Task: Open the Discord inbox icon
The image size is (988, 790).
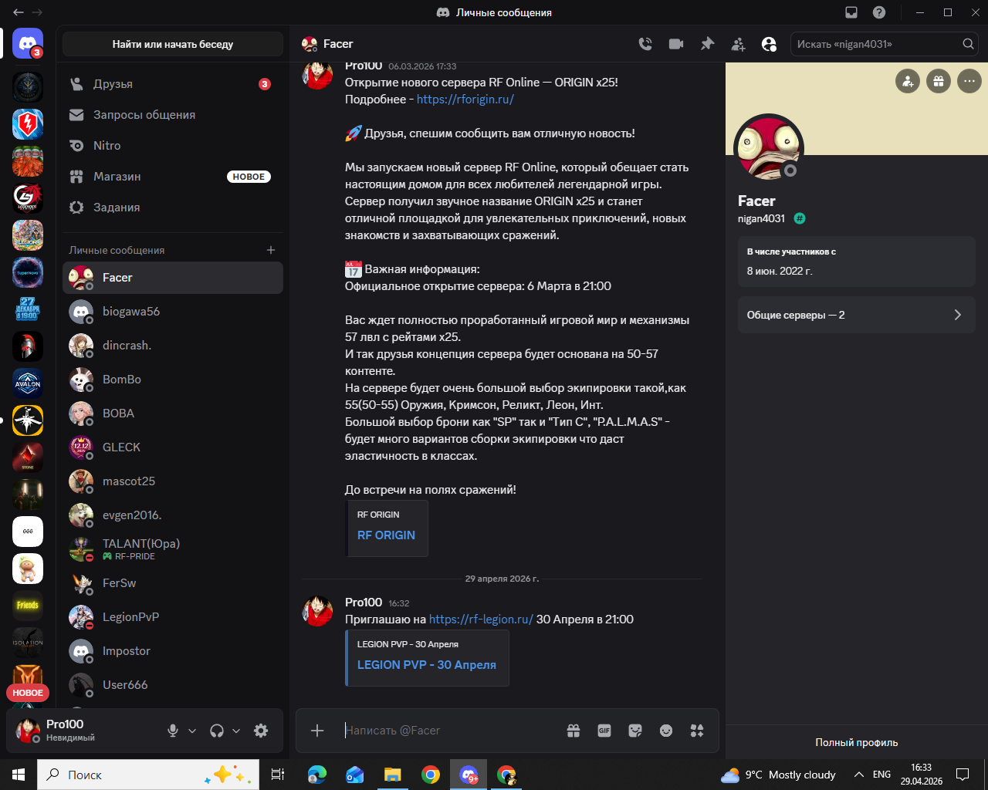Action: [x=851, y=12]
